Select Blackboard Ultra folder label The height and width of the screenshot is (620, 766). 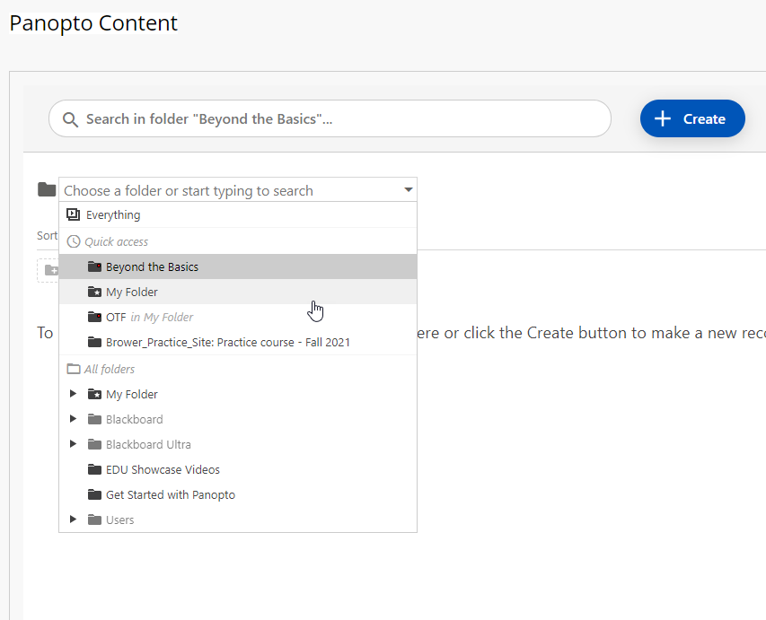(148, 444)
